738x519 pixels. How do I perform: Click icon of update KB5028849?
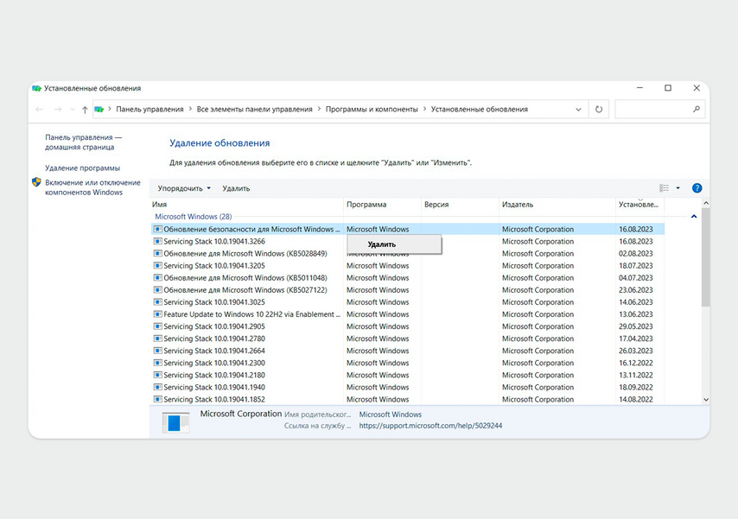157,254
